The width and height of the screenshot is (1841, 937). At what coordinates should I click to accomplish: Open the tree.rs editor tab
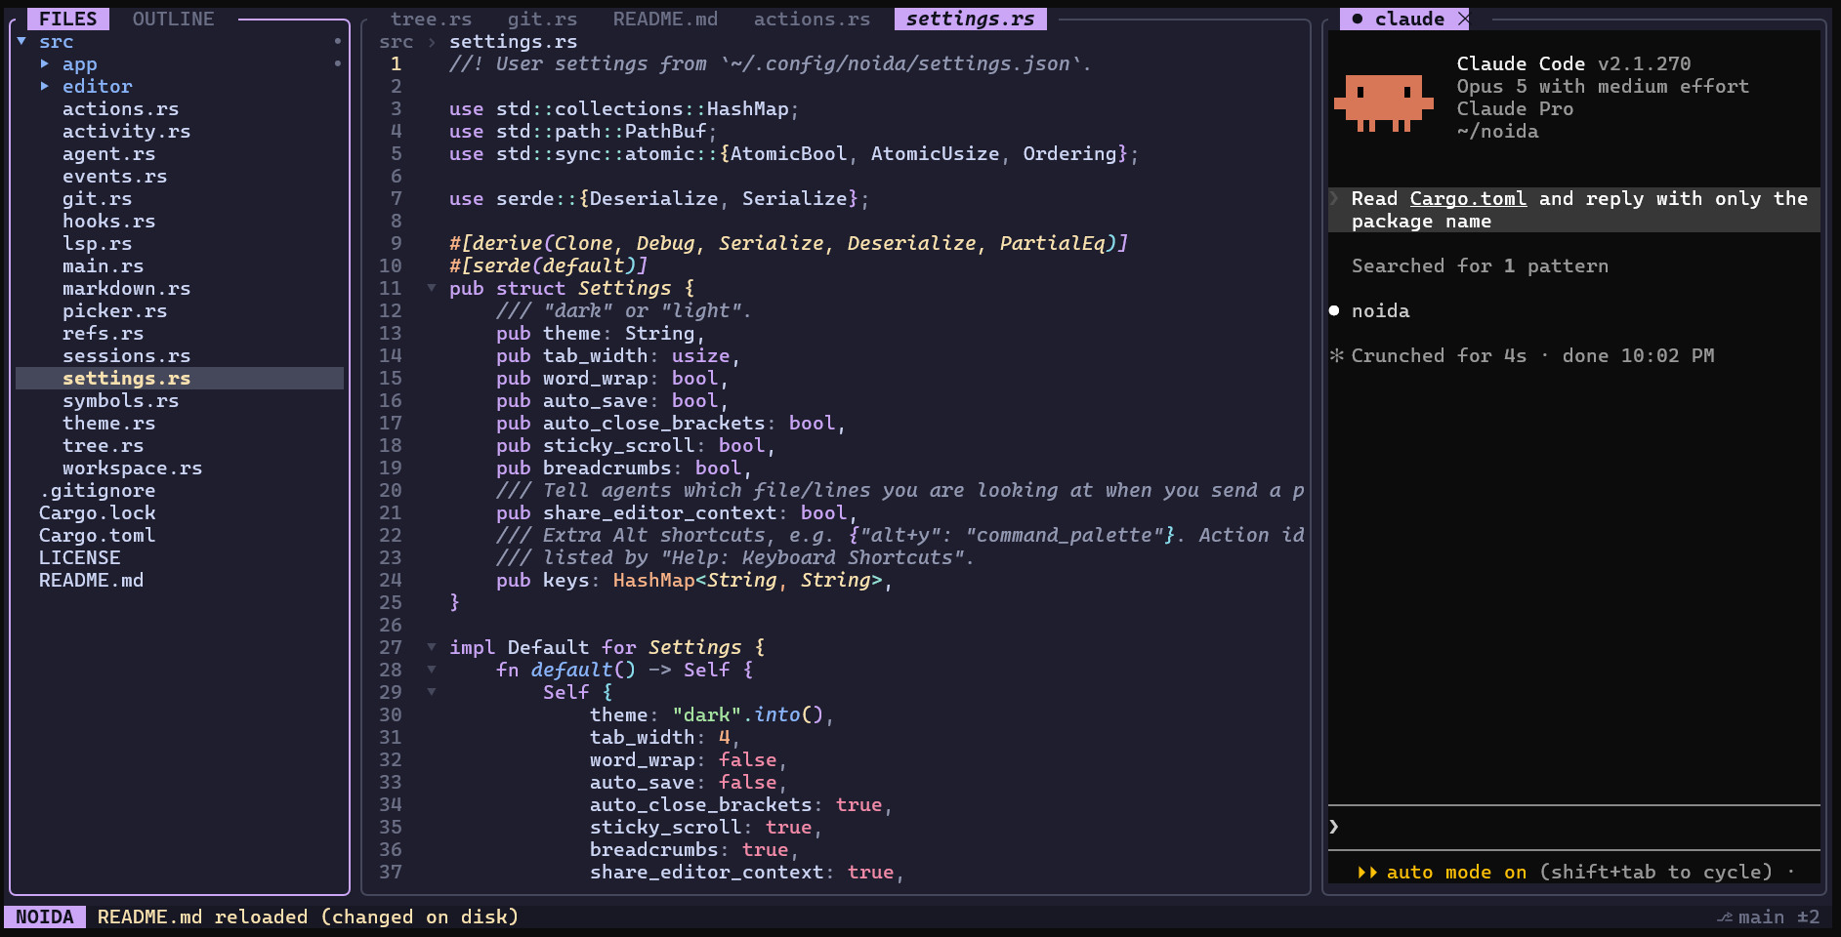click(431, 19)
